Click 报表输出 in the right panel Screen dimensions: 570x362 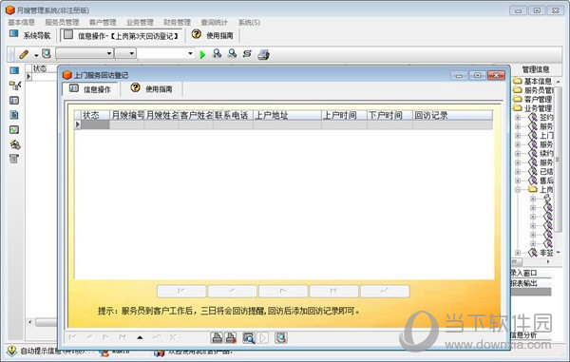523,283
